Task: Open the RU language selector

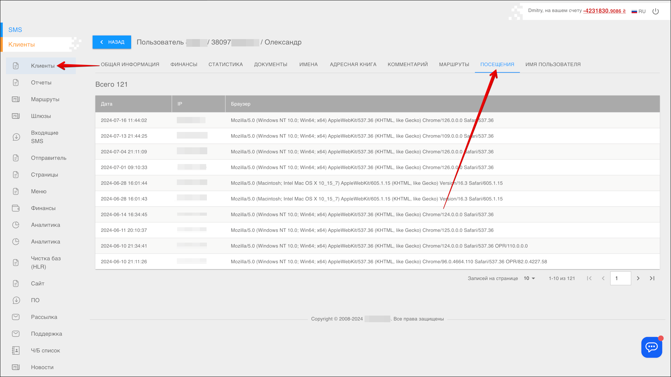Action: pos(638,11)
